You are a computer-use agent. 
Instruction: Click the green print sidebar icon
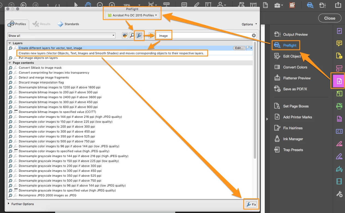[339, 106]
